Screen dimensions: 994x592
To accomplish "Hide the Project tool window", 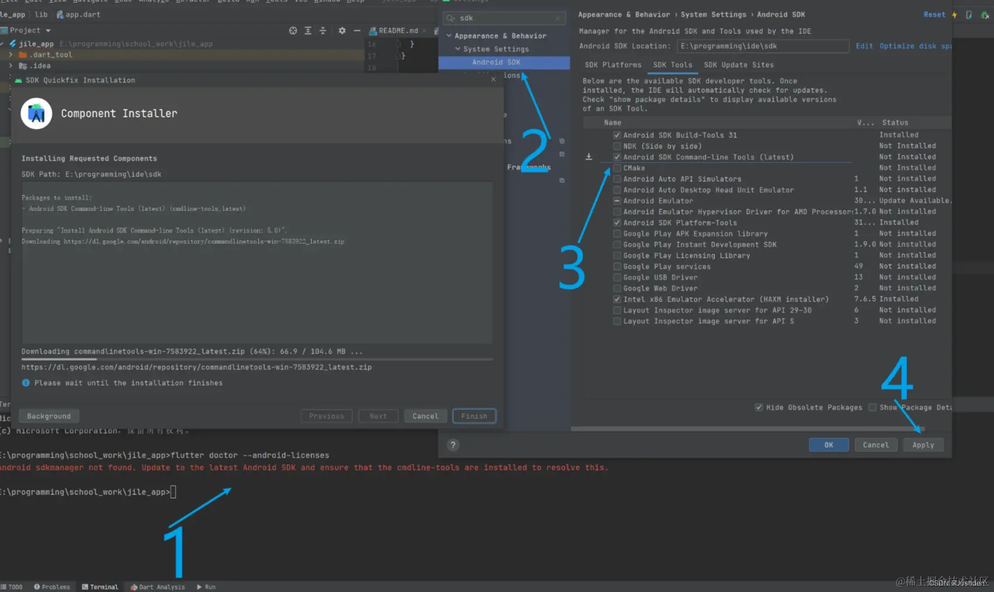I will [x=357, y=30].
